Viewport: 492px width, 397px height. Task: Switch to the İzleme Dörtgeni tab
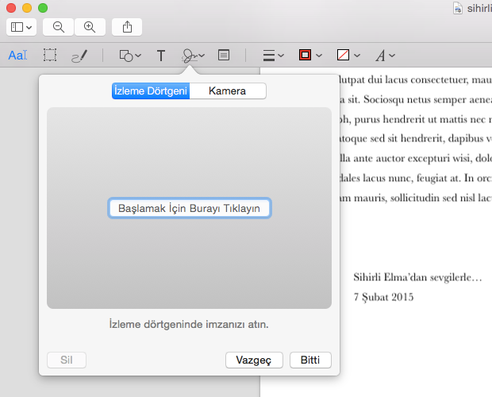[x=150, y=91]
